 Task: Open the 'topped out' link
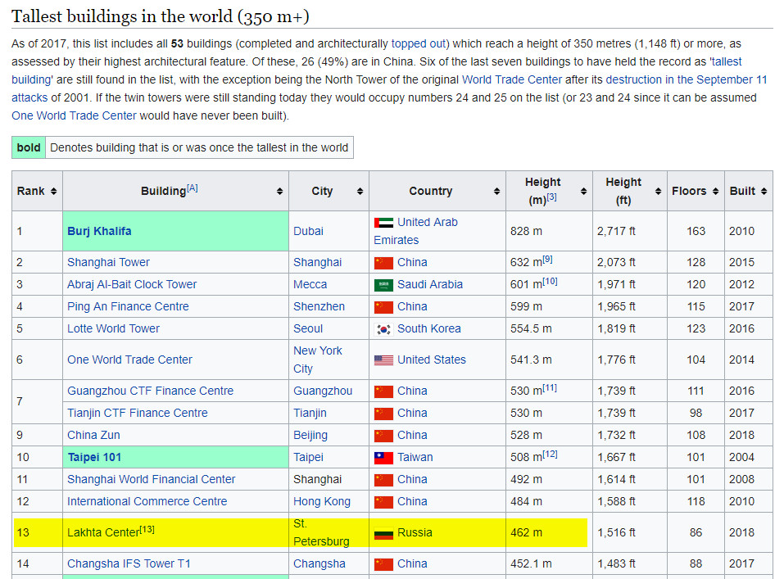click(x=418, y=44)
